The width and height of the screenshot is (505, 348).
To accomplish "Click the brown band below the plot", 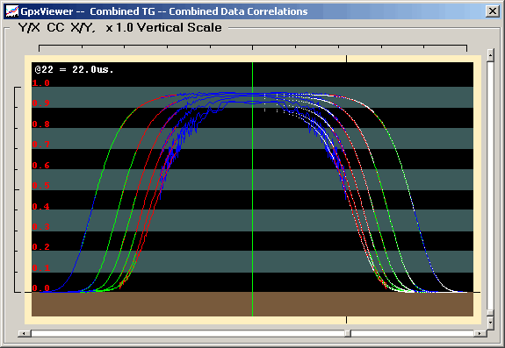I will (253, 304).
